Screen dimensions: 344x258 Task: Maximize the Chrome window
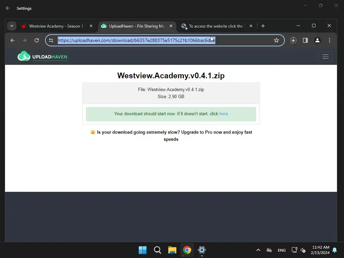[314, 26]
